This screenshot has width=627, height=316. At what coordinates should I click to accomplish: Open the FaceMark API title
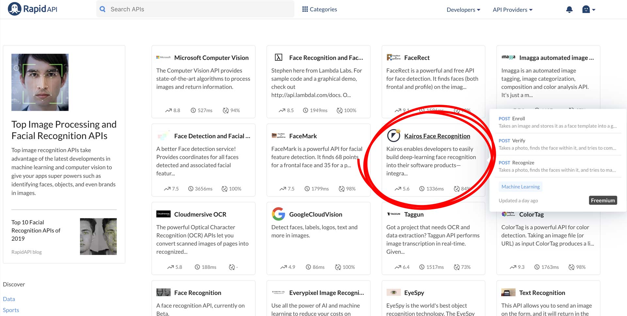303,136
